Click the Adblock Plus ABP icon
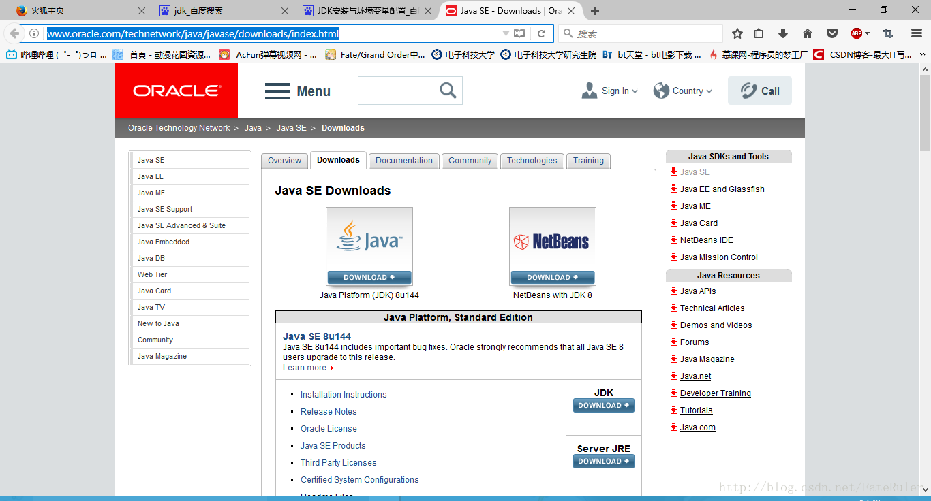931x501 pixels. (x=857, y=33)
